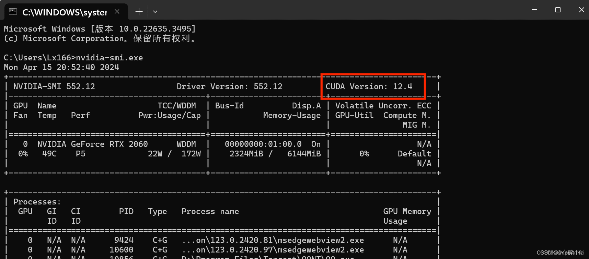Close the terminal window
Viewport: 589px width, 259px height.
[581, 10]
